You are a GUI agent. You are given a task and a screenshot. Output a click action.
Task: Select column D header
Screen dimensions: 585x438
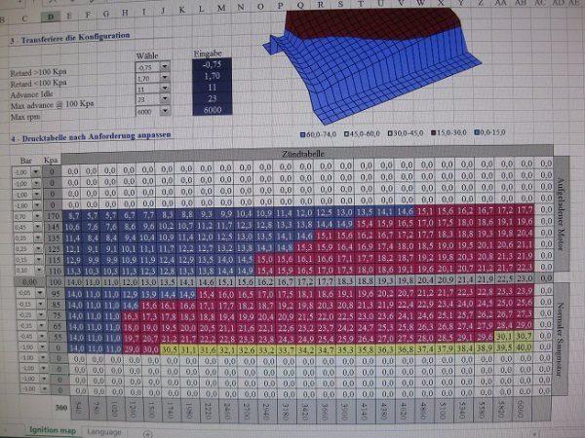[50, 17]
